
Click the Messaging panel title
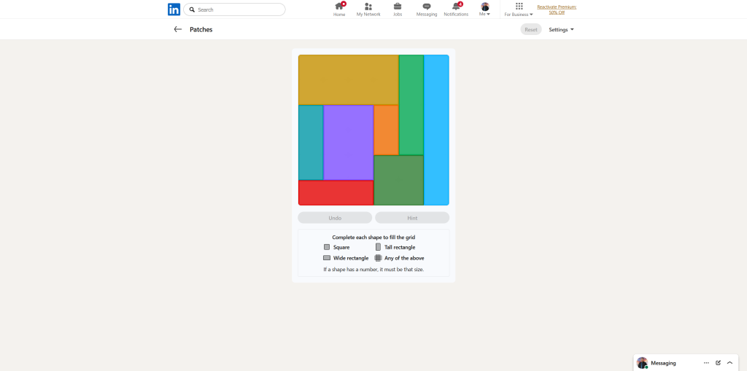click(x=663, y=363)
